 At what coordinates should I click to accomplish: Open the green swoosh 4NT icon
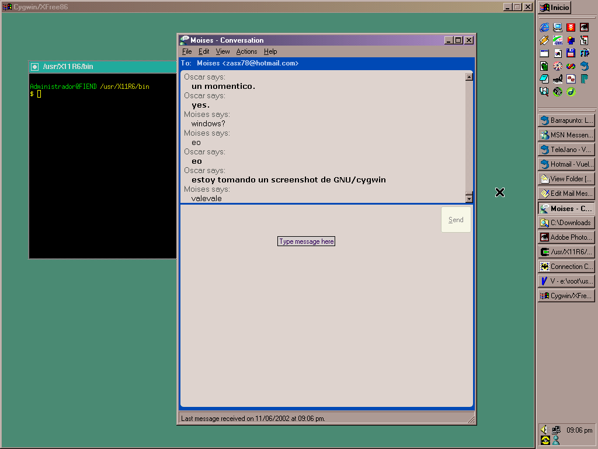point(558,40)
